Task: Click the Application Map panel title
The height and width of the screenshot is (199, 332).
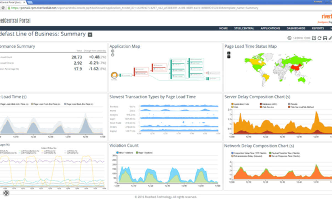Action: [x=125, y=46]
